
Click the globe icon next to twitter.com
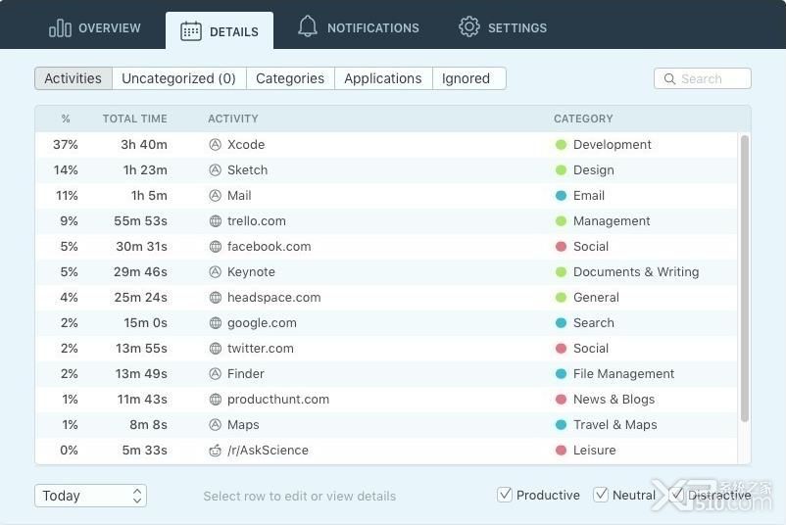pyautogui.click(x=215, y=348)
